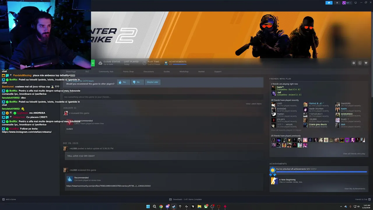
Task: Open pra.yerx friend entry
Action: 284,120
